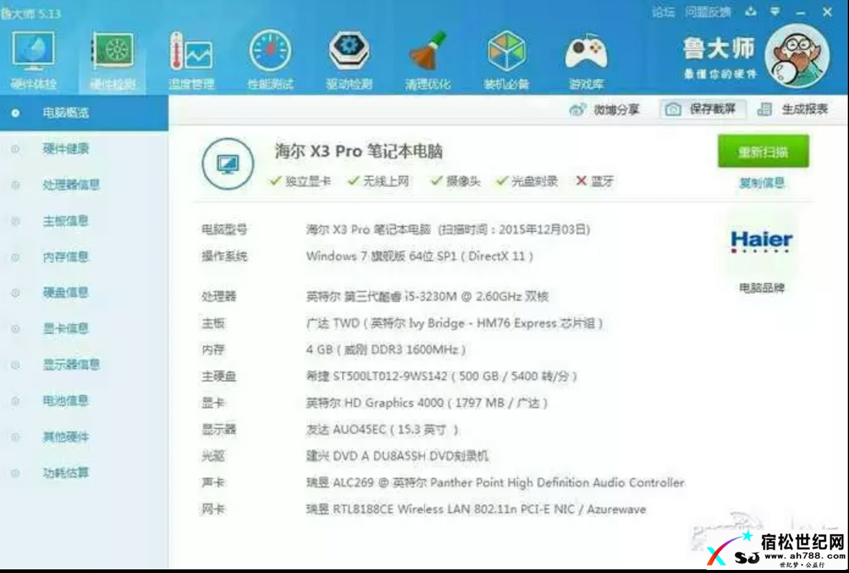849x573 pixels.
Task: Select 显示器信息 in the sidebar
Action: click(71, 365)
